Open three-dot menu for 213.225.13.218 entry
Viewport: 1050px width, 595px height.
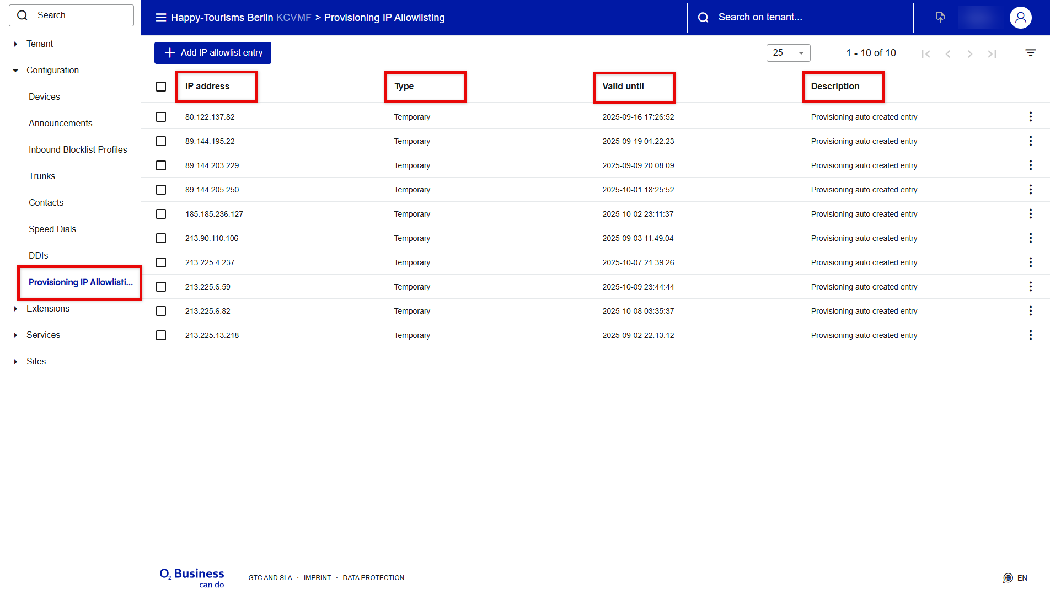(1030, 335)
